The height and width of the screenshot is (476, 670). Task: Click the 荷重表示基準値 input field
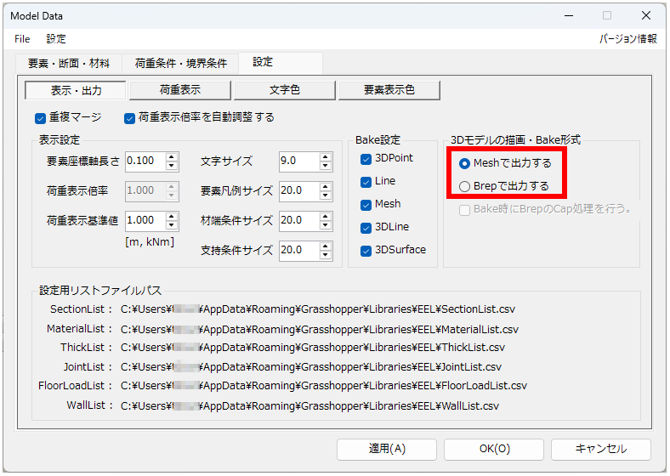[145, 220]
